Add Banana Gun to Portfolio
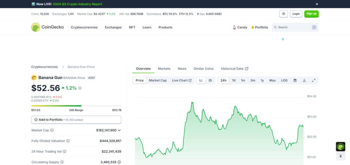 (x=76, y=120)
